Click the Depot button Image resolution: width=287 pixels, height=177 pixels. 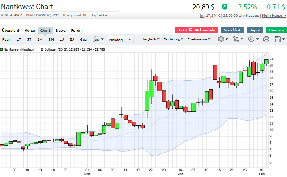coord(255,30)
